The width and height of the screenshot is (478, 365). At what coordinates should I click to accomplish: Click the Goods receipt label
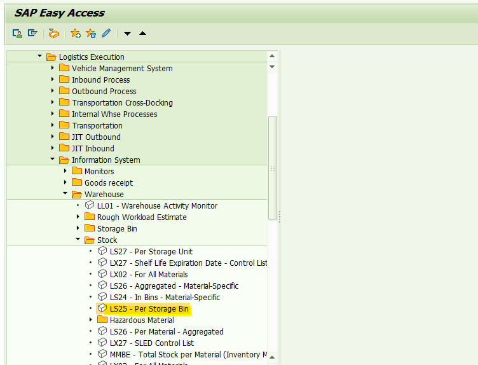(109, 183)
